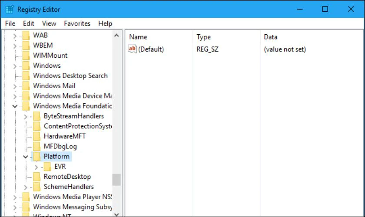Select the (Default) value name
The image size is (365, 217).
[151, 49]
